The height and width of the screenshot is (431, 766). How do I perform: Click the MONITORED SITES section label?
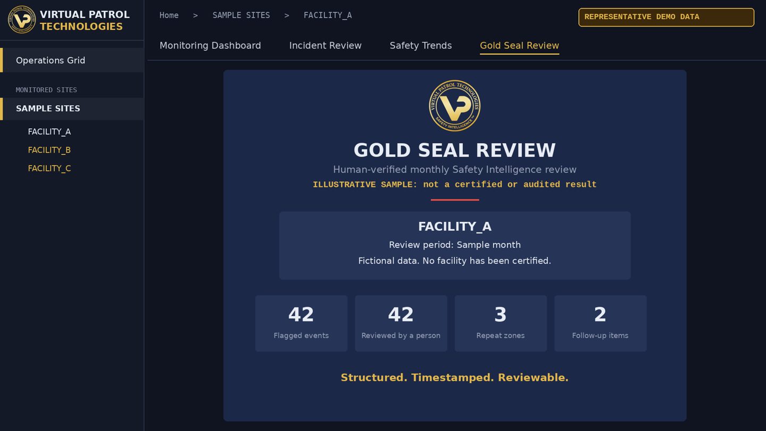(x=46, y=90)
